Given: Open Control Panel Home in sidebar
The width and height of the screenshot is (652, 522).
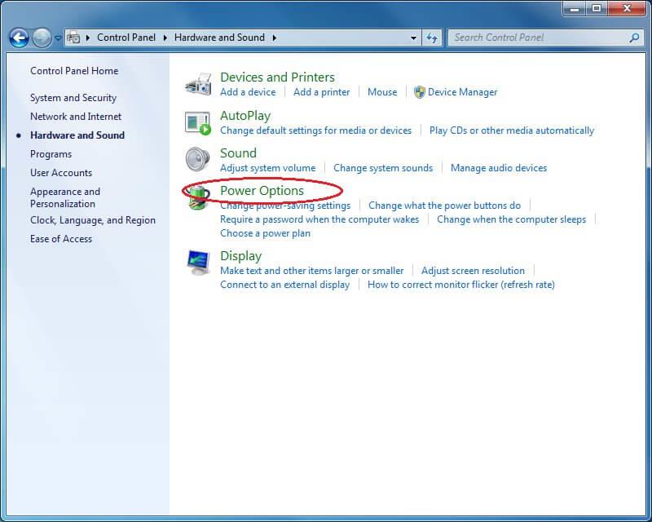Looking at the screenshot, I should [x=74, y=71].
